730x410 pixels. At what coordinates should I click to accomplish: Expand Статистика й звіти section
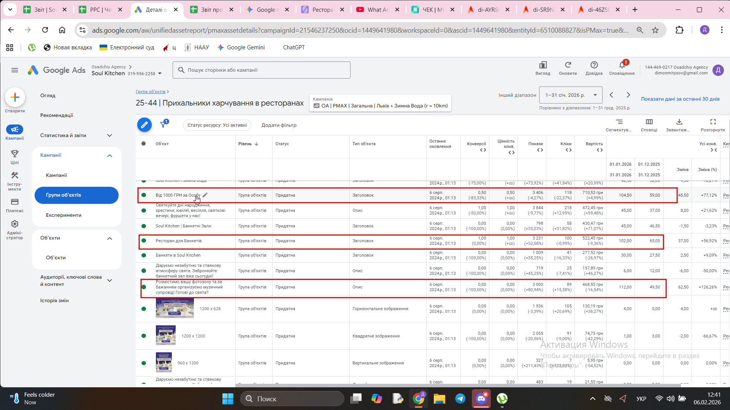pyautogui.click(x=109, y=136)
